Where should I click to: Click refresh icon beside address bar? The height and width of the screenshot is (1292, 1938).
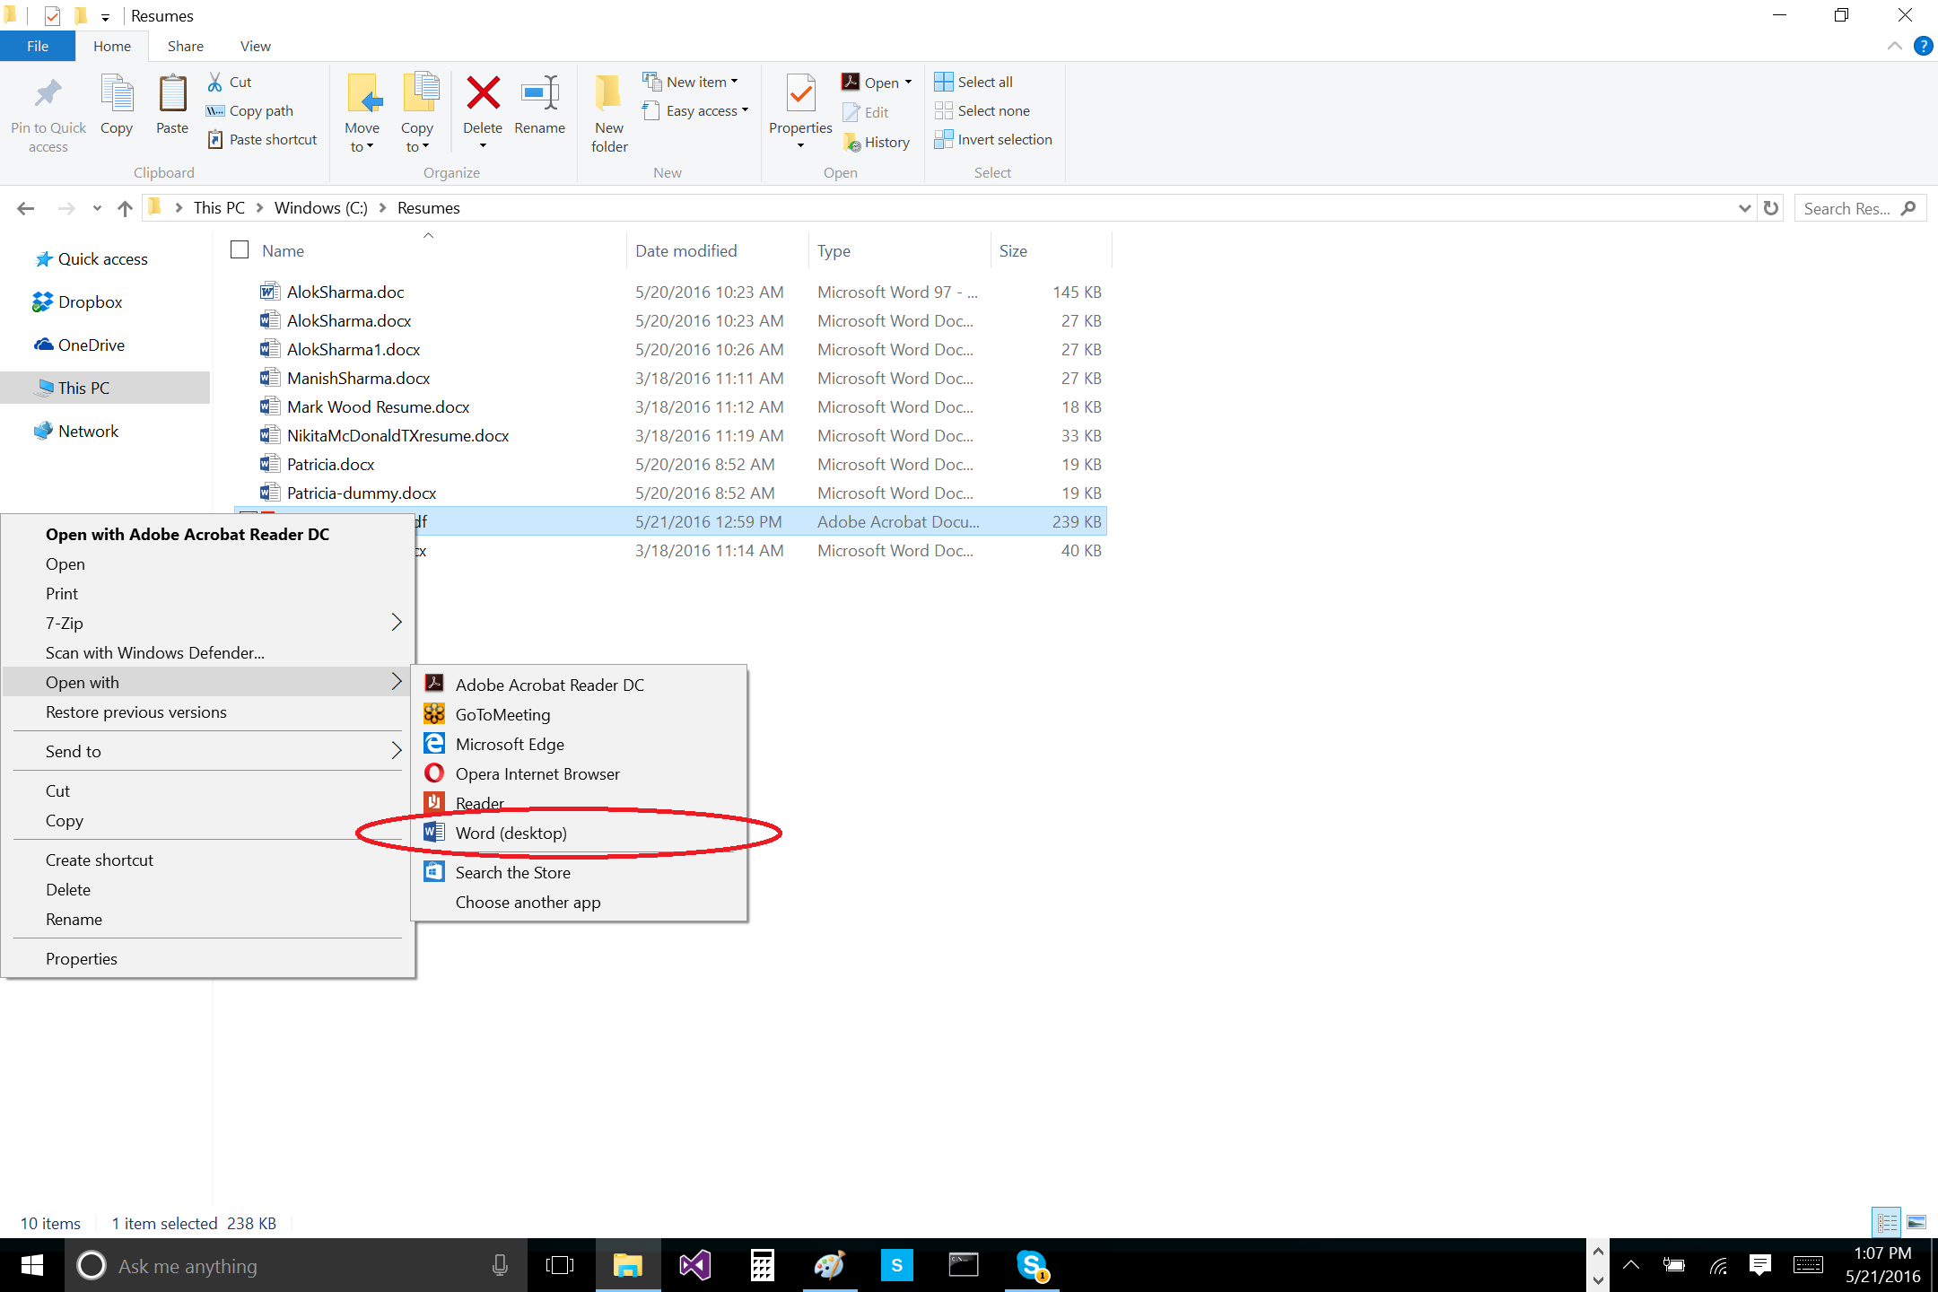1771,208
